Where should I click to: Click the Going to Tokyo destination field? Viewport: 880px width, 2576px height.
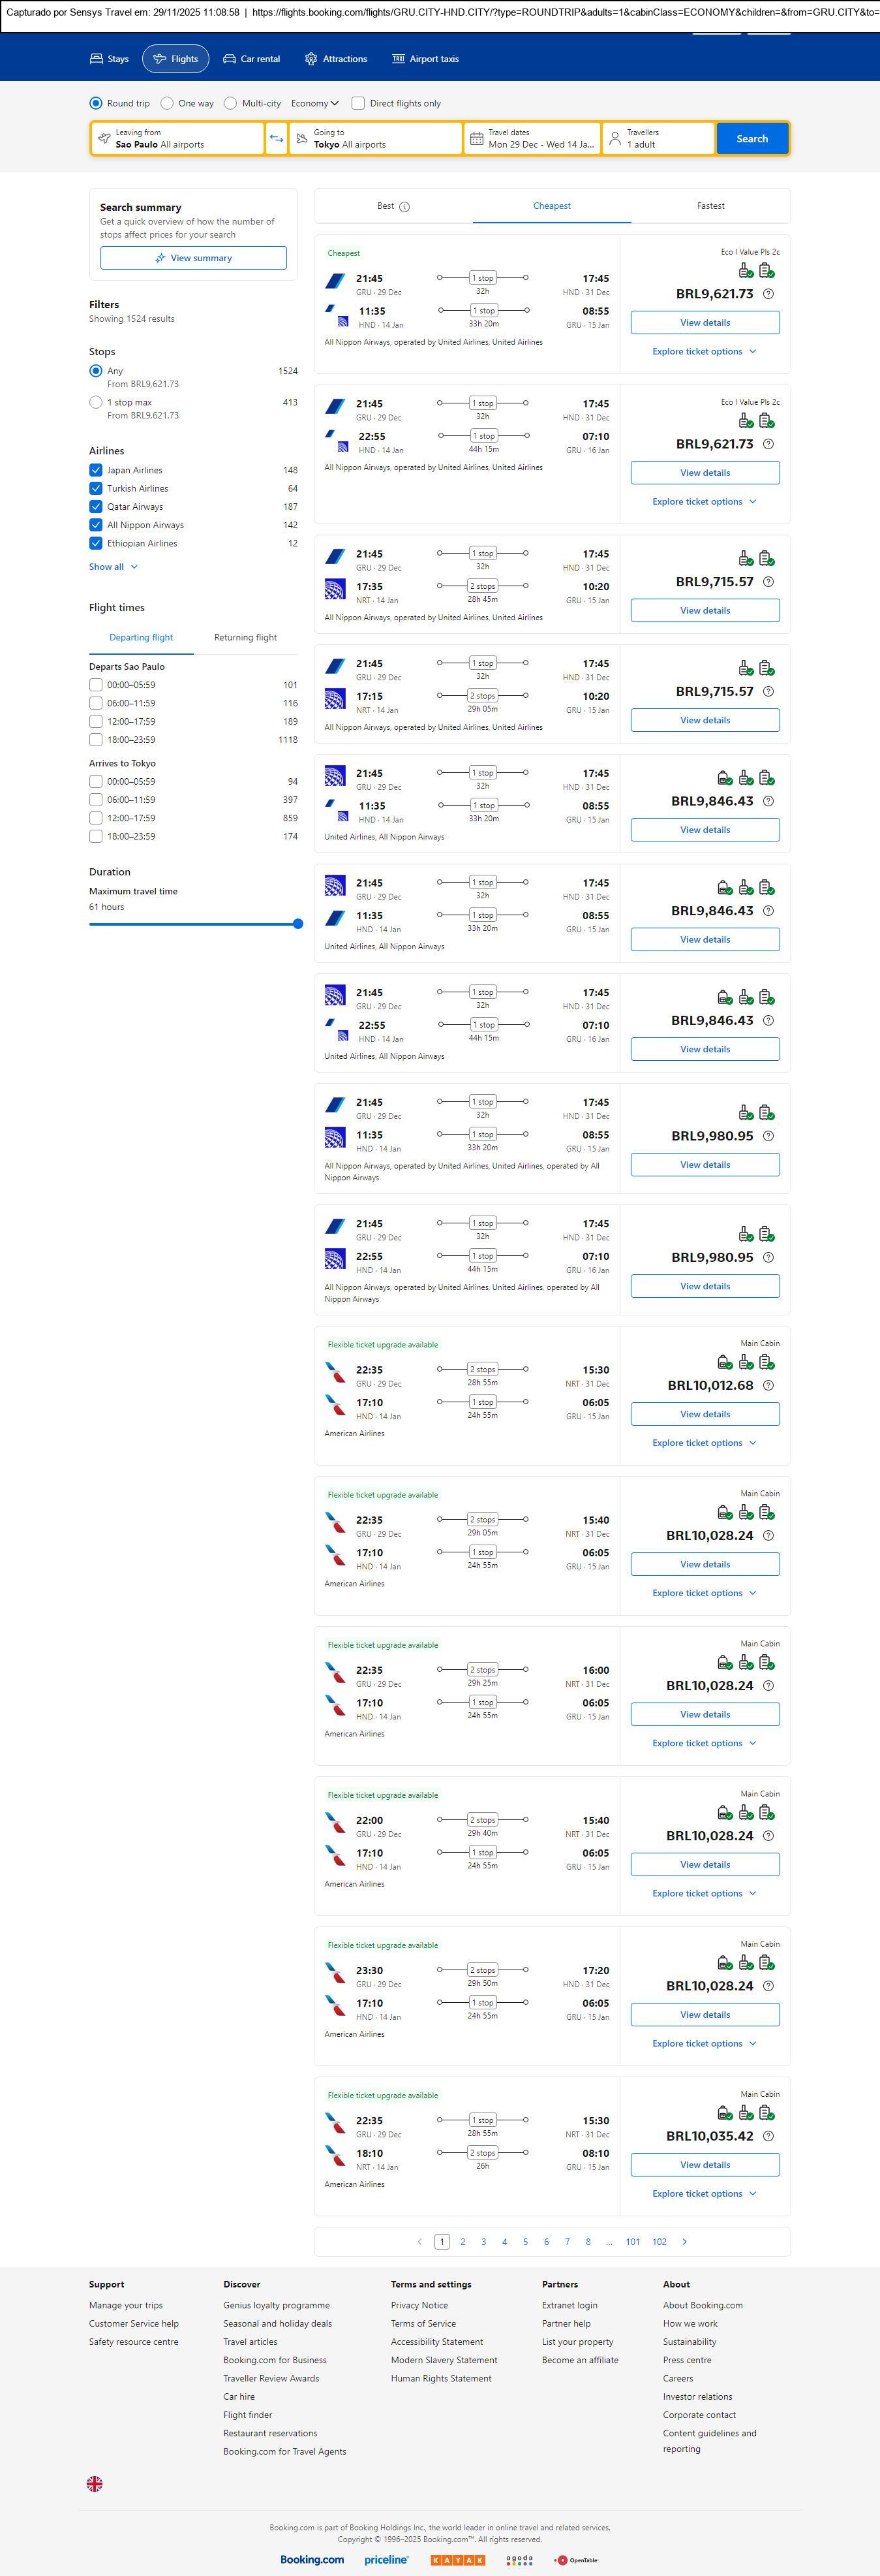click(376, 139)
